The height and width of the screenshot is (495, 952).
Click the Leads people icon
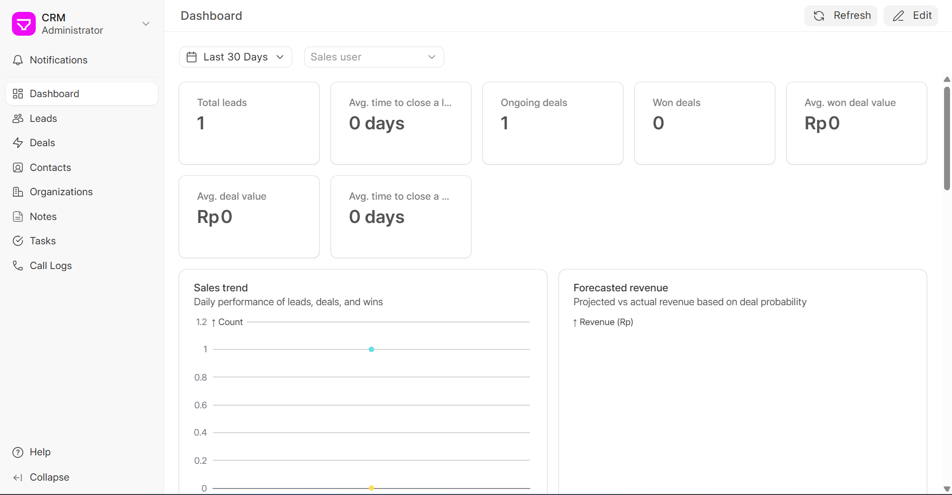click(18, 118)
